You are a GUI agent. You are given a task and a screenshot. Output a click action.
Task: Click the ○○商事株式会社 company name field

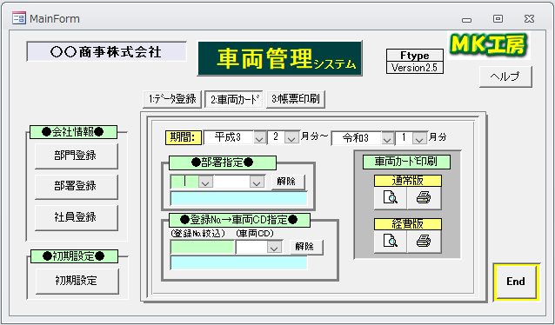pyautogui.click(x=106, y=52)
